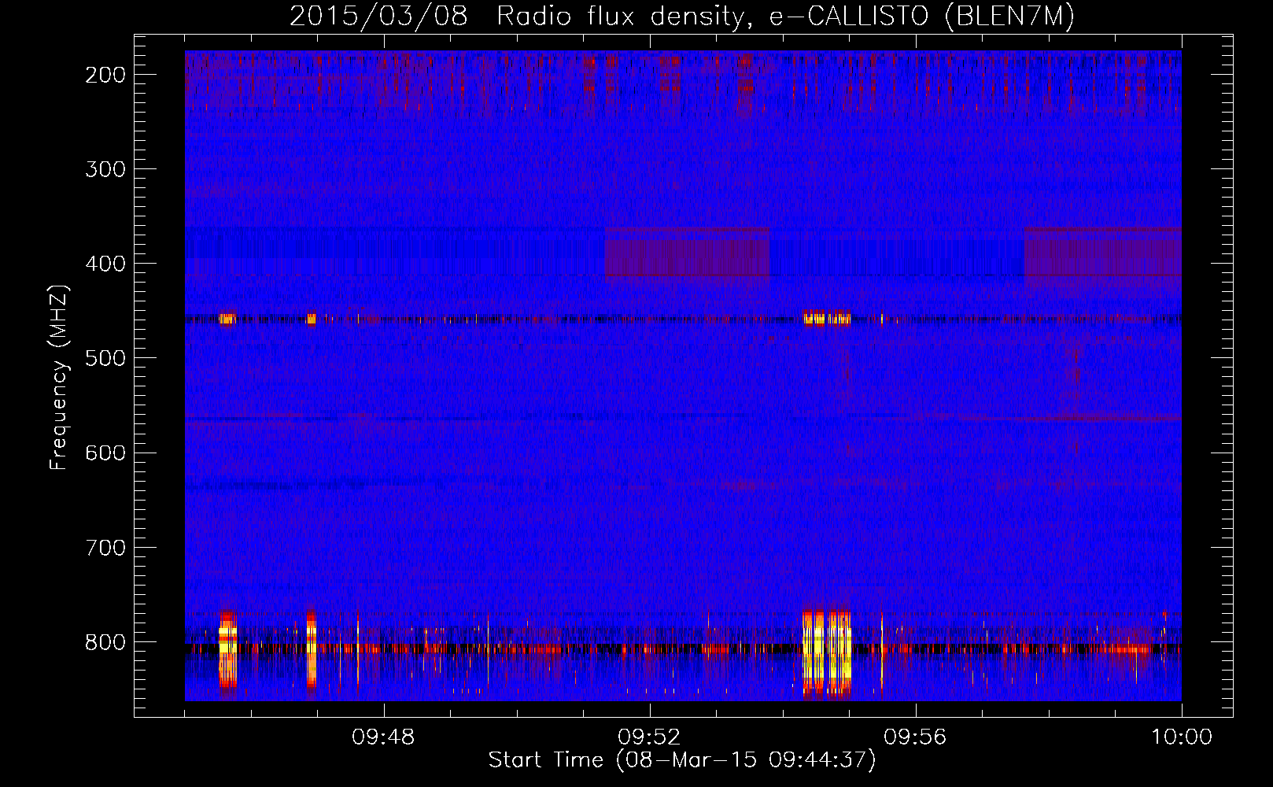Click the 10:00 time tick label

point(1182,737)
